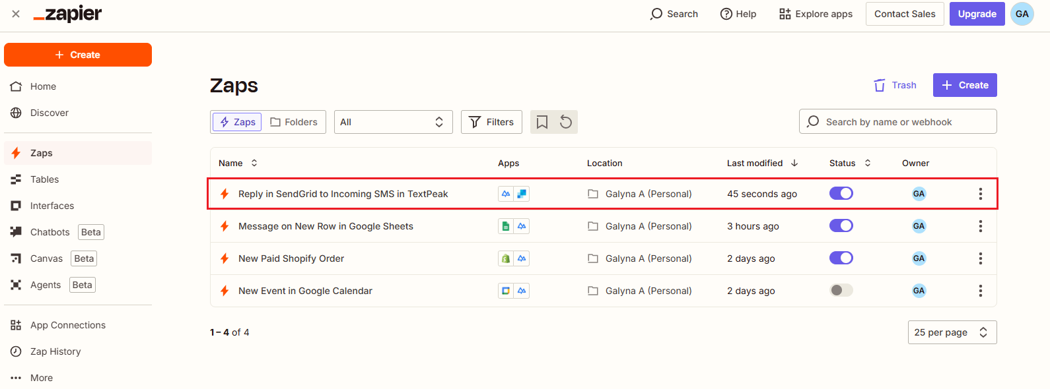This screenshot has height=389, width=1050.
Task: Open Explore apps
Action: pos(816,14)
